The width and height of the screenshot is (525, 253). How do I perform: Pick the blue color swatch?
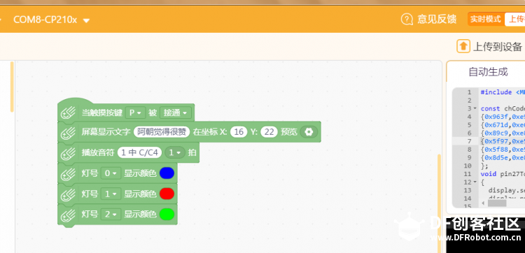167,173
